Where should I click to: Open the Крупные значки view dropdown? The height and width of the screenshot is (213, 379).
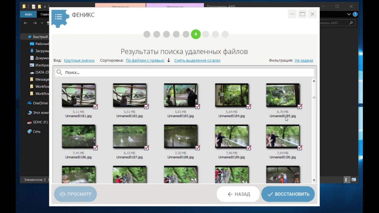[79, 60]
